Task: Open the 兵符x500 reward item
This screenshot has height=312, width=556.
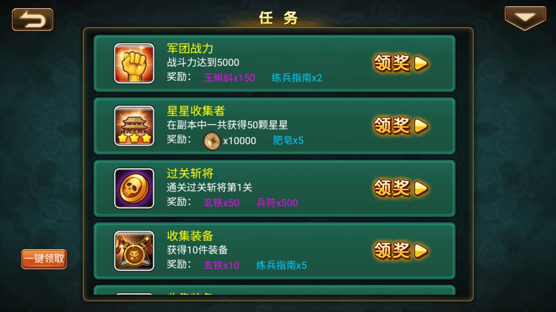Action: click(x=277, y=203)
